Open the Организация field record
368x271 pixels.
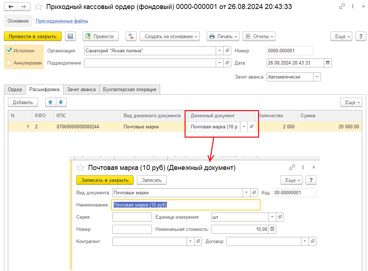[227, 51]
